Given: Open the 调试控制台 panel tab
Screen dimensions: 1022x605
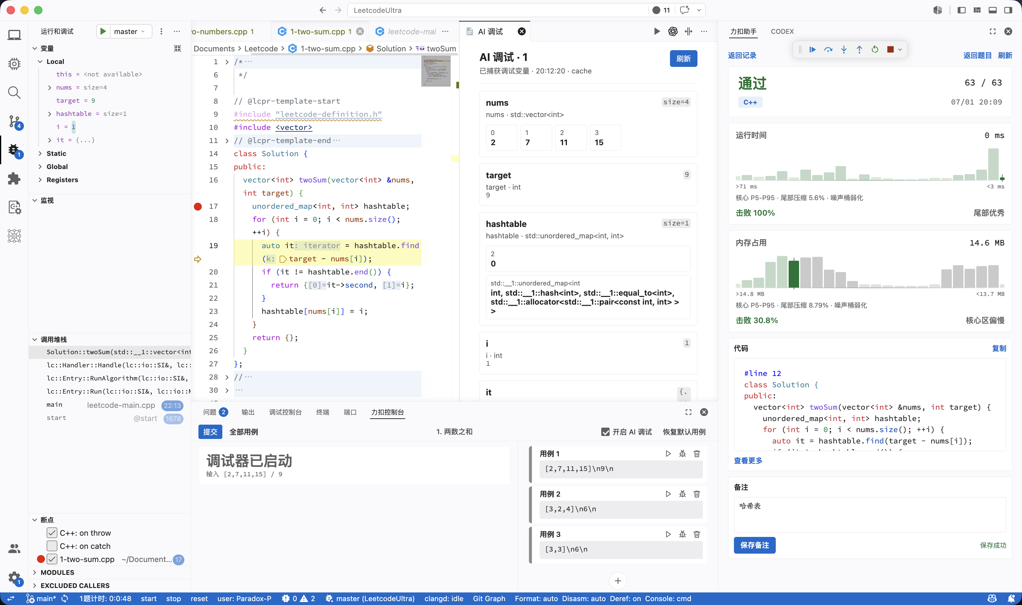Looking at the screenshot, I should click(285, 412).
